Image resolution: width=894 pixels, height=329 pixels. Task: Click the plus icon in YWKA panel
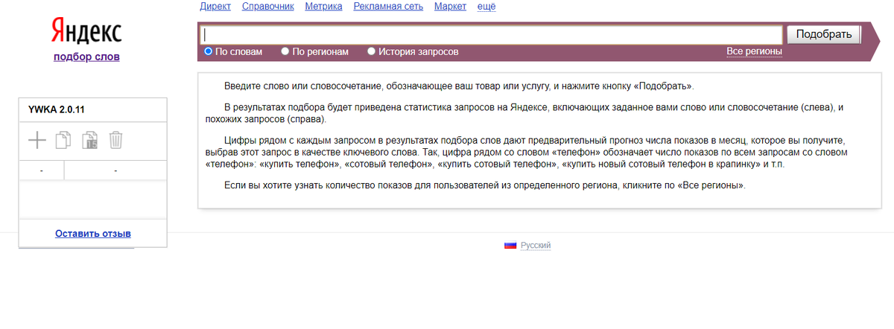(x=37, y=139)
